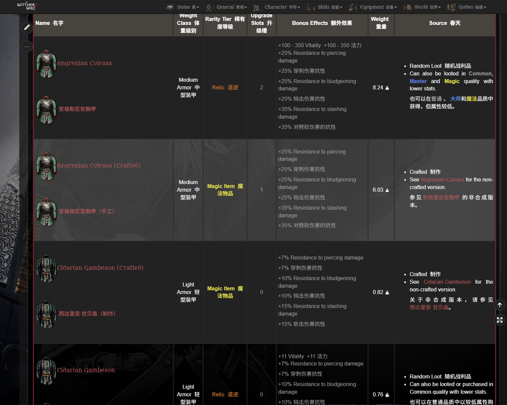The height and width of the screenshot is (405, 507).
Task: Click "Random Loot" in Angrenian Cuirass row
Action: coord(426,66)
